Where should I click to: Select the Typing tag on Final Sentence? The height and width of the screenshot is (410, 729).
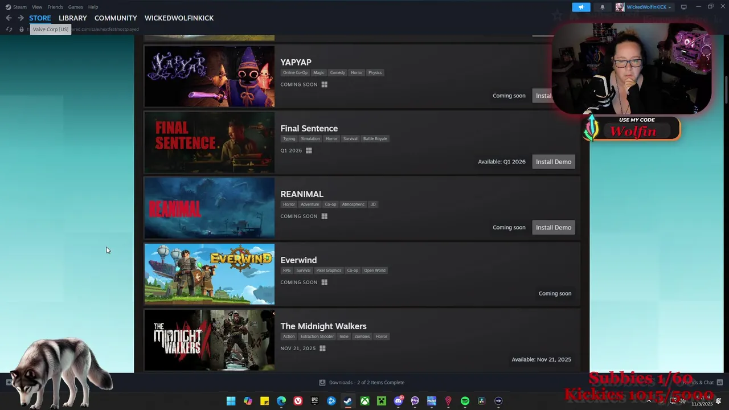click(289, 138)
